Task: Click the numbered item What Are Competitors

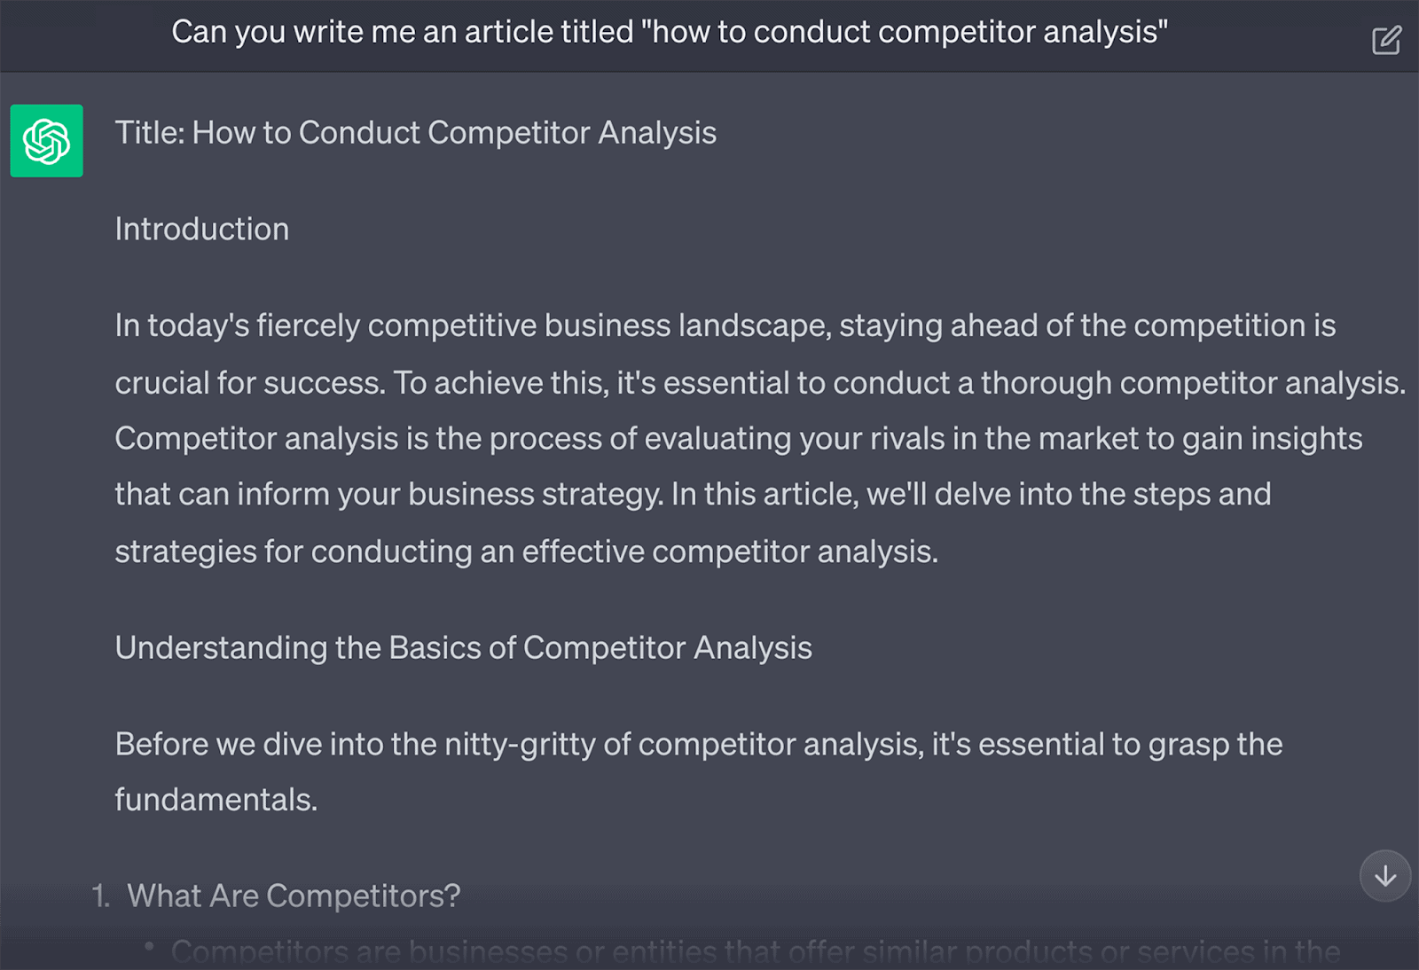Action: point(293,896)
